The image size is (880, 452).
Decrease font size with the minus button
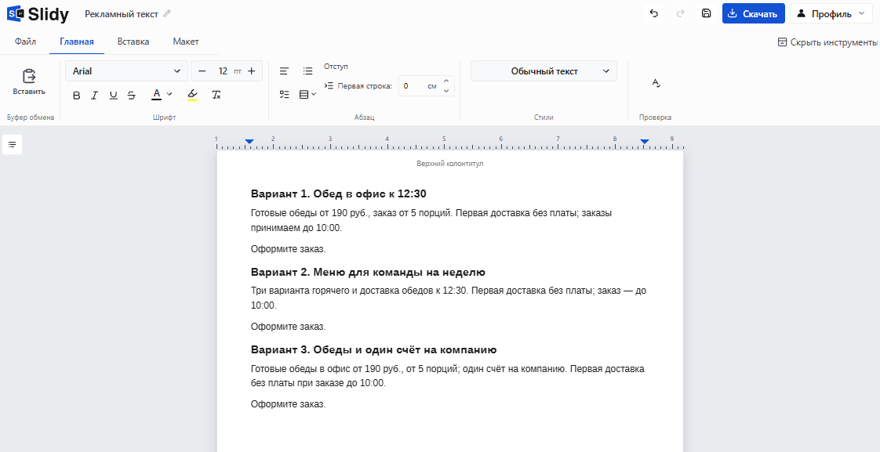pos(202,71)
